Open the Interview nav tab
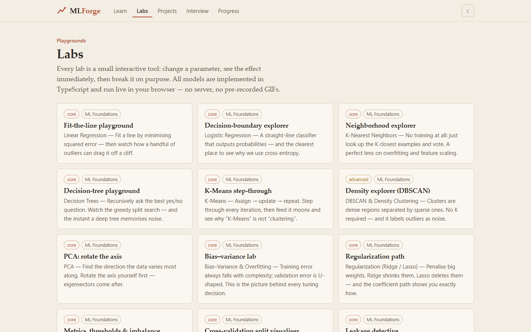Viewport: 531px width, 332px height. pos(197,11)
